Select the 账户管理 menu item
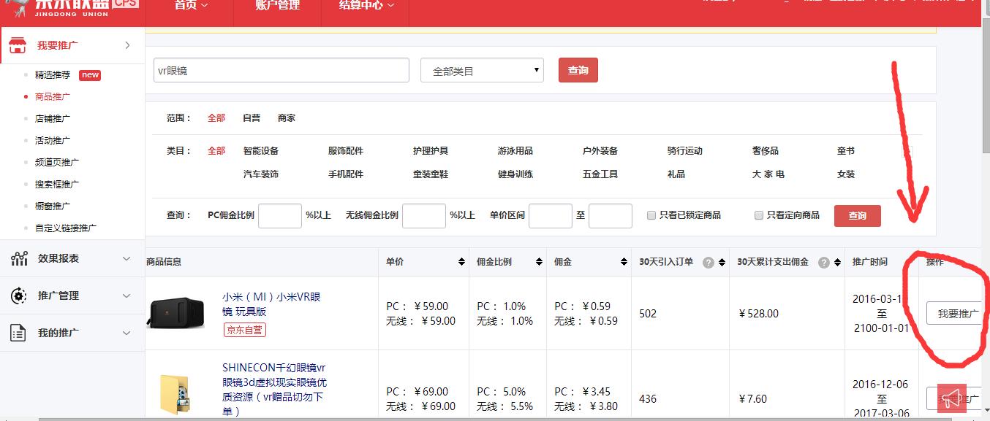The image size is (990, 421). 276,6
